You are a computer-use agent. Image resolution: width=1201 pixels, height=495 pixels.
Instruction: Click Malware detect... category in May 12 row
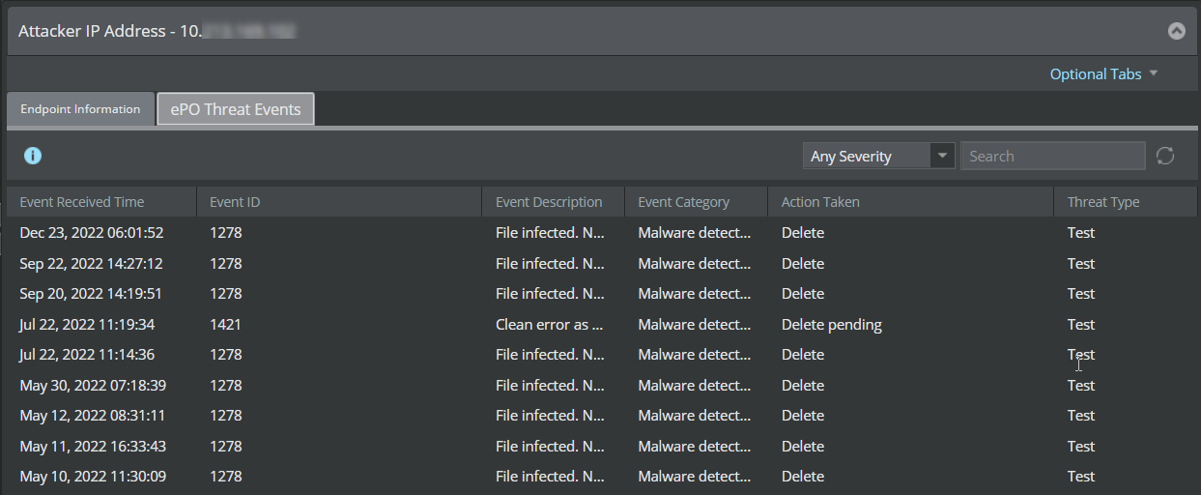[695, 416]
